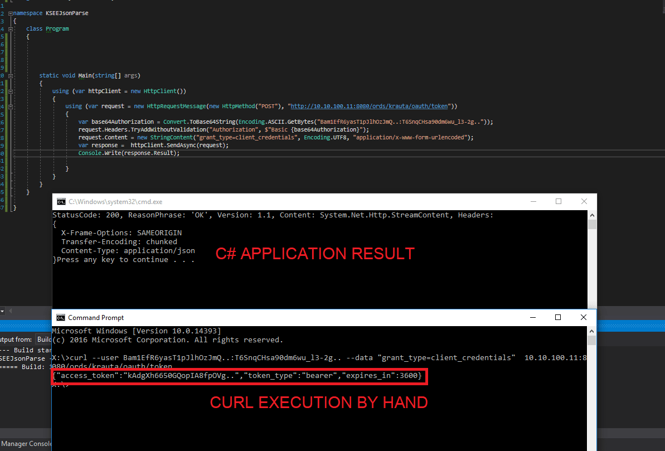Click System.Net.Http.StreamContent in cmd output
This screenshot has width=665, height=451.
pyautogui.click(x=384, y=215)
